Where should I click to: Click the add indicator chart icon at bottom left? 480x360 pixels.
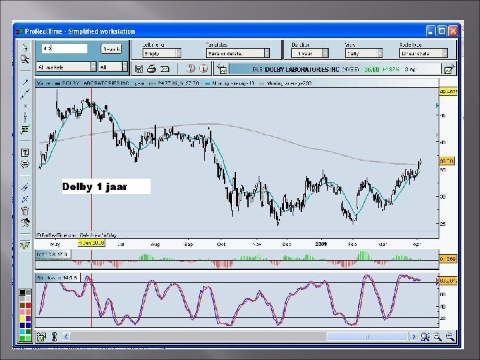coord(41,337)
